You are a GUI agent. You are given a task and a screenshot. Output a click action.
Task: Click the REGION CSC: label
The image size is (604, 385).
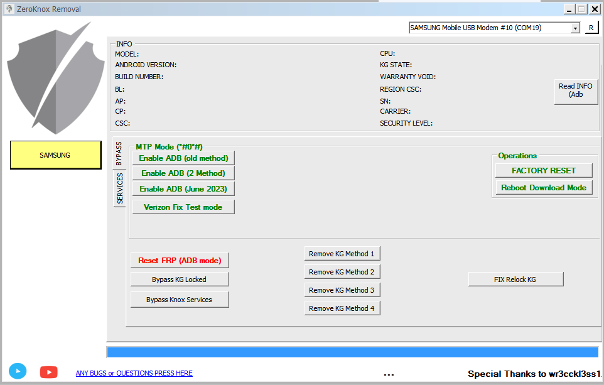click(x=401, y=89)
